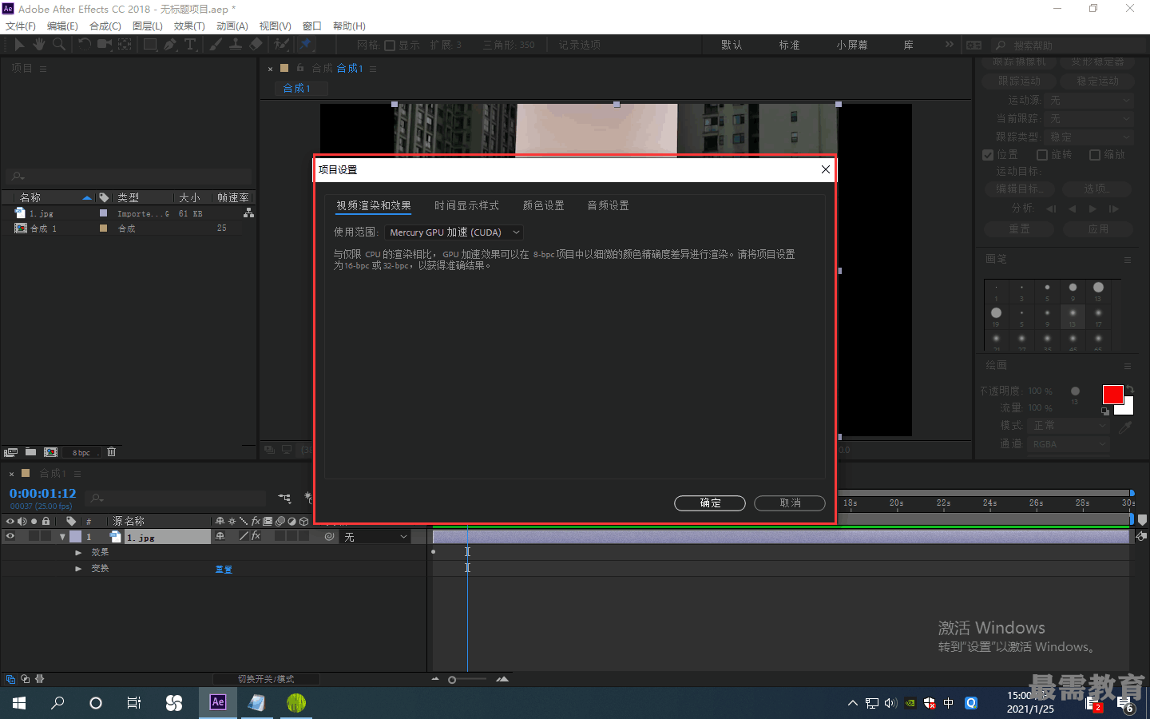This screenshot has height=719, width=1150.
Task: Switch to the 颜色设置 tab
Action: (x=543, y=206)
